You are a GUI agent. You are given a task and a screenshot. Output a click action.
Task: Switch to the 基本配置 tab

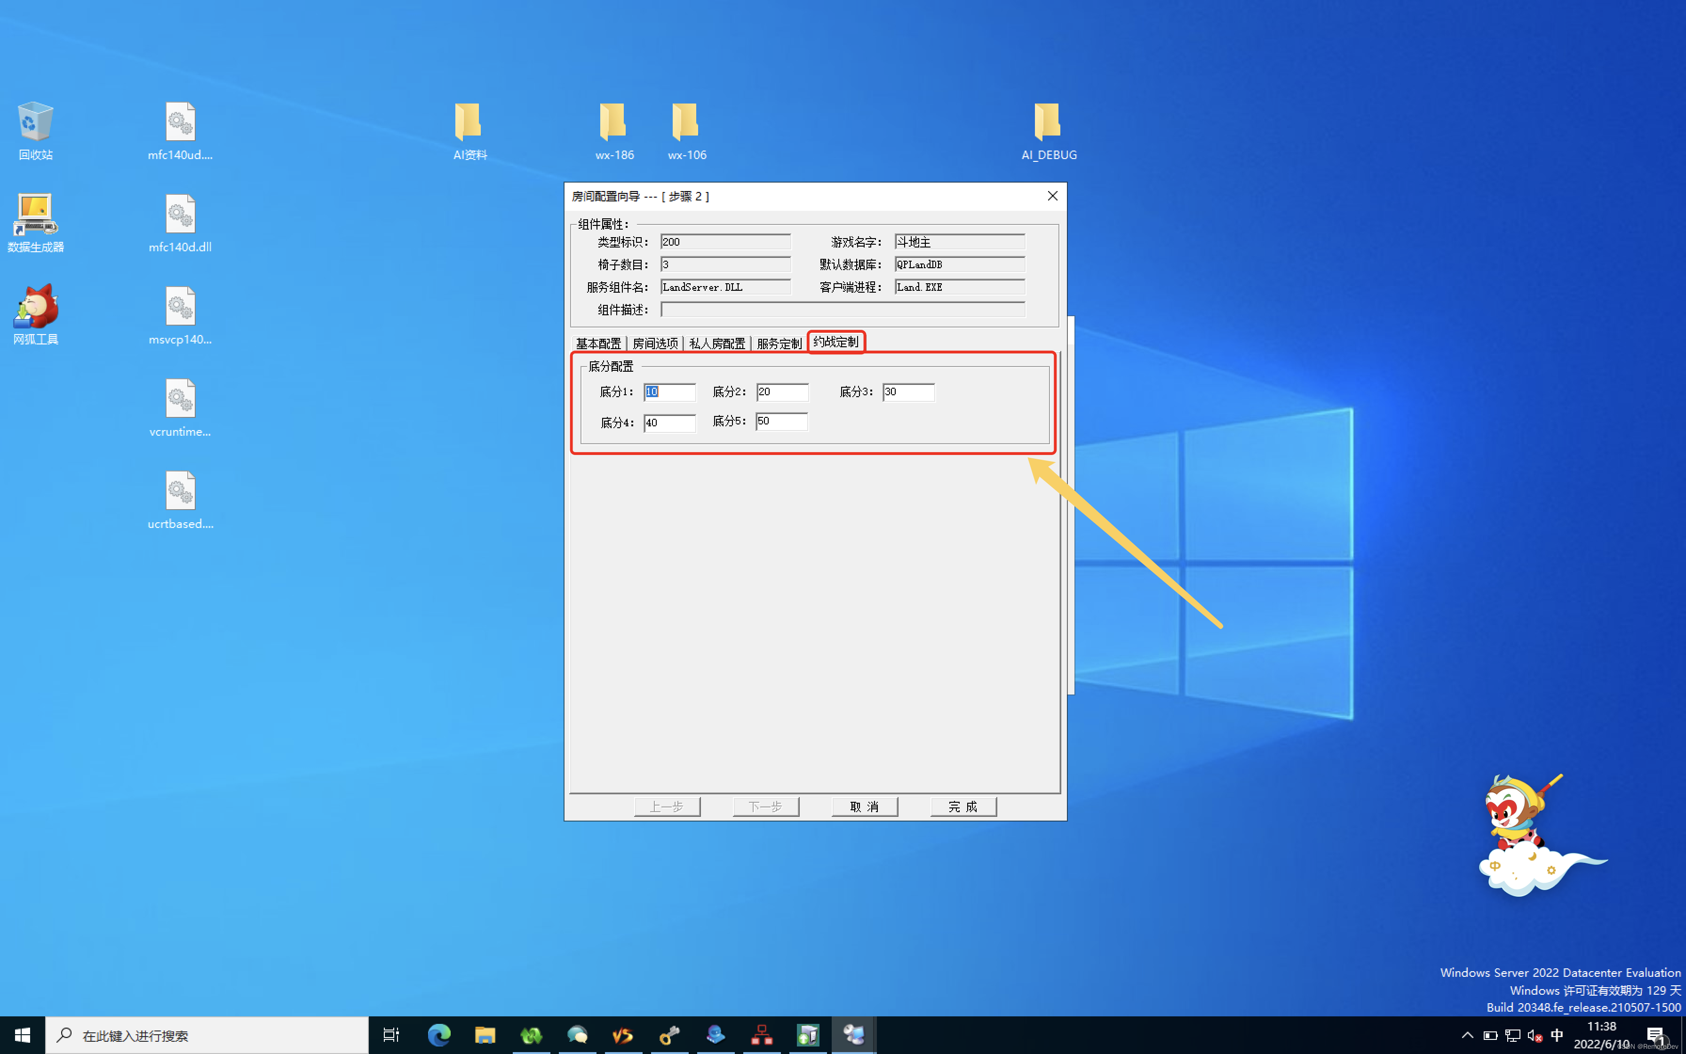pyautogui.click(x=598, y=343)
